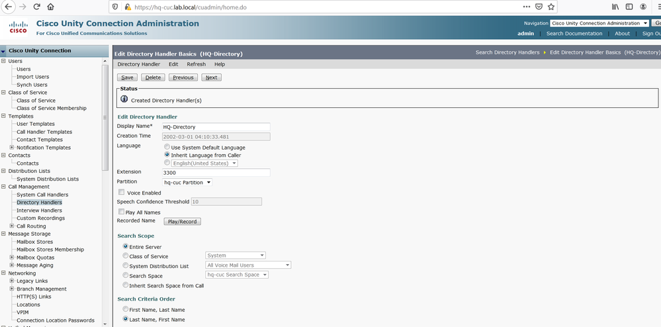
Task: Click the padlock warning security icon
Action: pyautogui.click(x=127, y=7)
